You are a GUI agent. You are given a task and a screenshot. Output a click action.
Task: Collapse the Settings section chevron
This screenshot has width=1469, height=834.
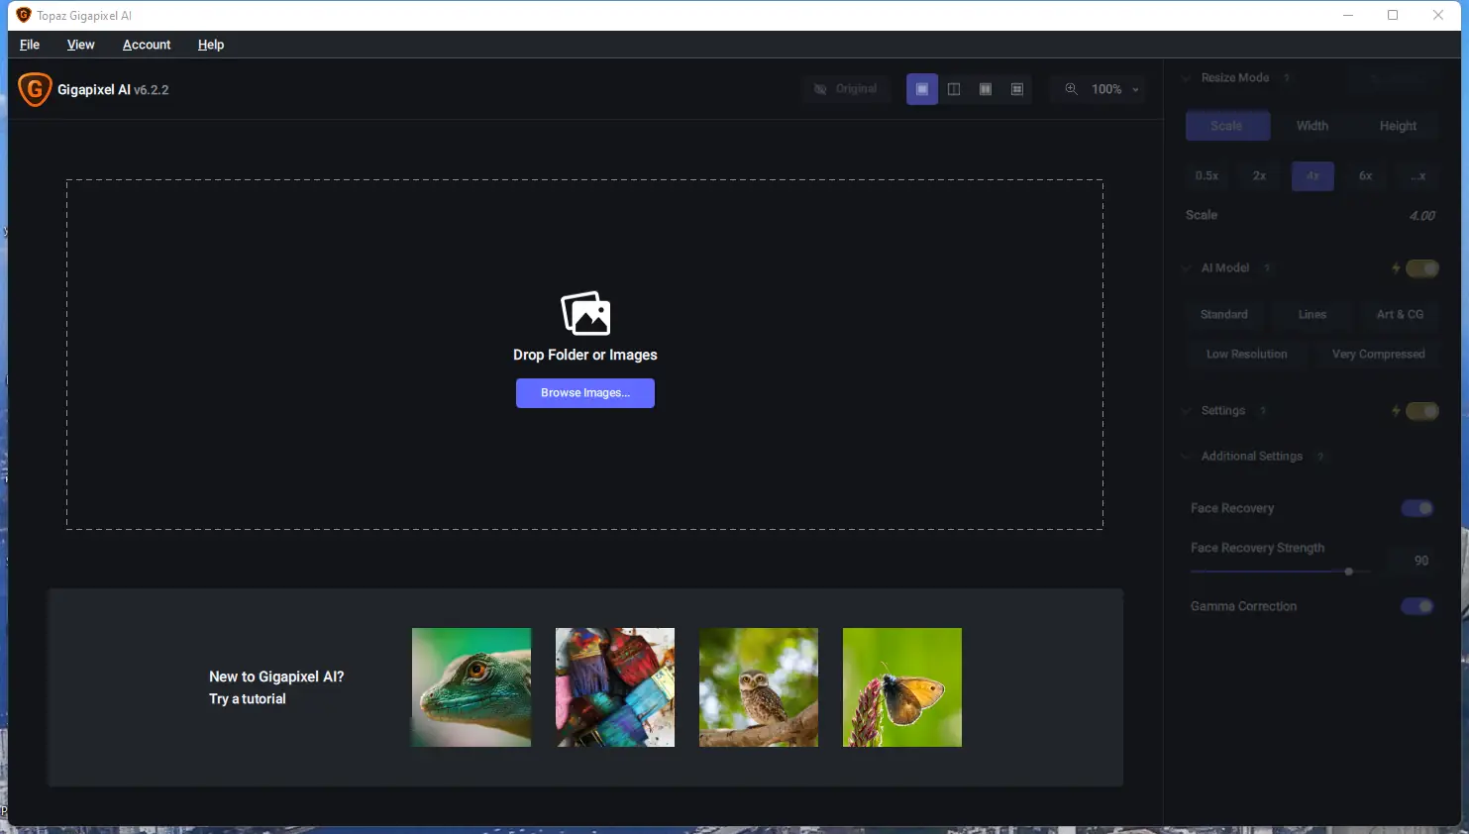pyautogui.click(x=1187, y=411)
